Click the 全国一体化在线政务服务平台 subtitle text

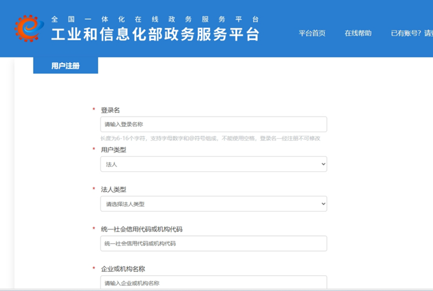tap(155, 19)
